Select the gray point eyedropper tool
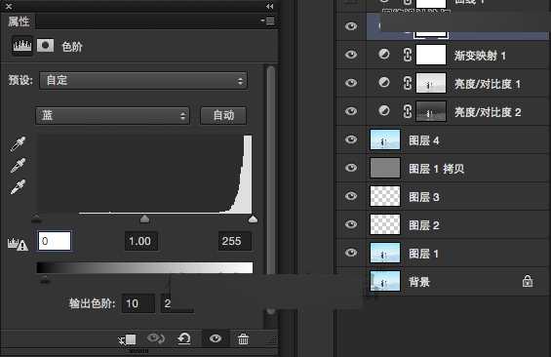 (18, 166)
